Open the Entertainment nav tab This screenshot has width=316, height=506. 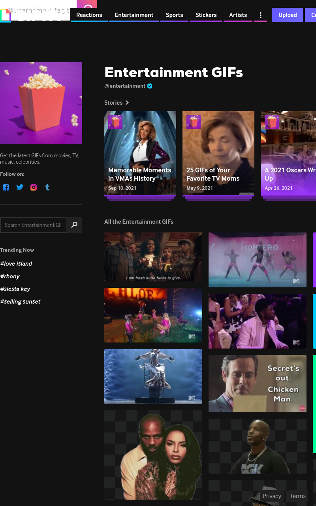134,15
